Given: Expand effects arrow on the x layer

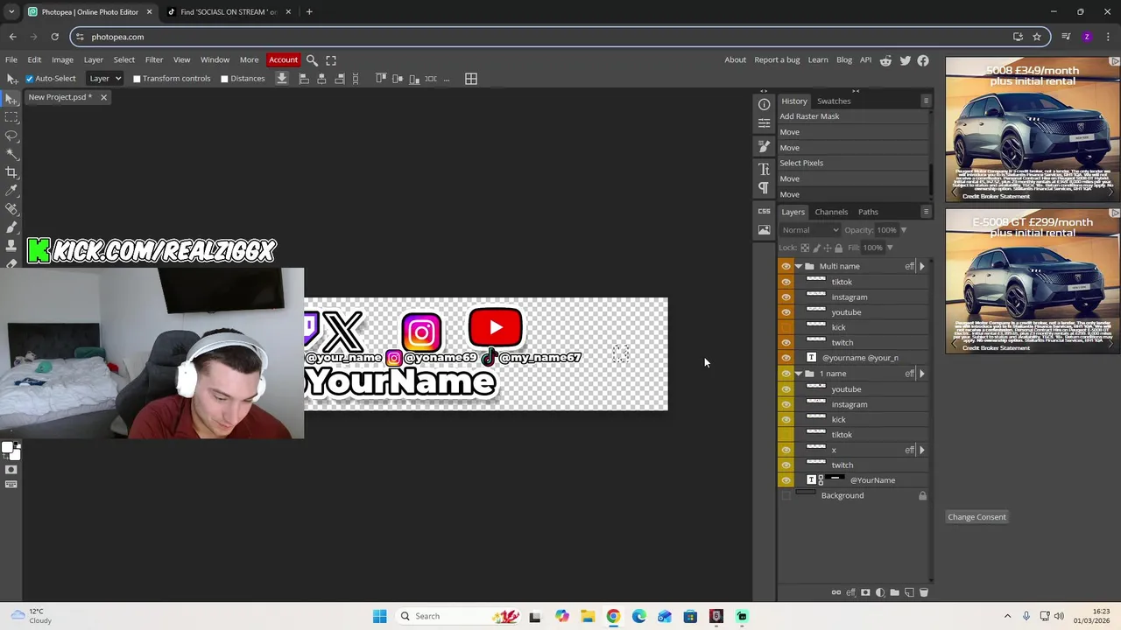Looking at the screenshot, I should pos(921,450).
